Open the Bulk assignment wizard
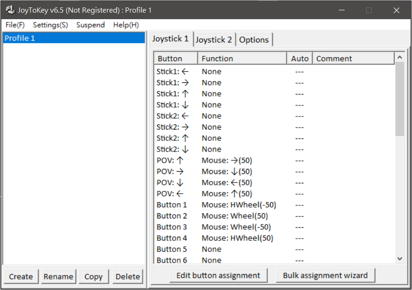Screen dimensions: 412x290 pyautogui.click(x=325, y=275)
